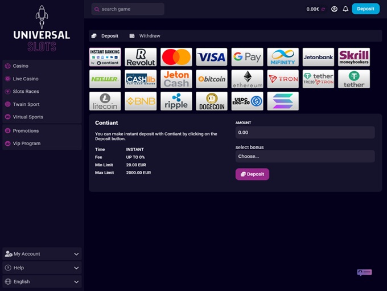
Task: Expand the Help section
Action: click(42, 268)
